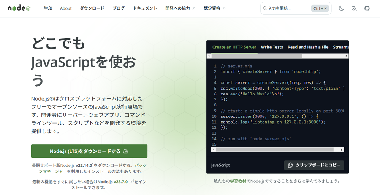Click the どこでもJavaScriptを使おう heading

pos(84,62)
